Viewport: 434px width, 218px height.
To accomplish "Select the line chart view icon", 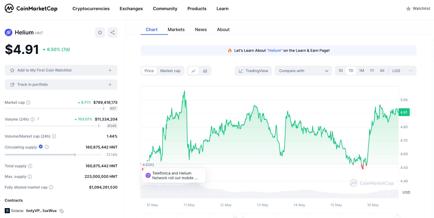I will click(x=193, y=71).
